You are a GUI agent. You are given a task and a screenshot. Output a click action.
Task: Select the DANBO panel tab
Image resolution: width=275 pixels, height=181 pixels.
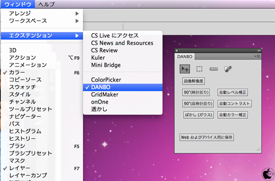coord(185,57)
